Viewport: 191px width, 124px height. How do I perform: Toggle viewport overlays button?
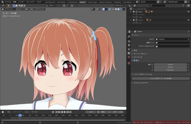pyautogui.click(x=103, y=9)
